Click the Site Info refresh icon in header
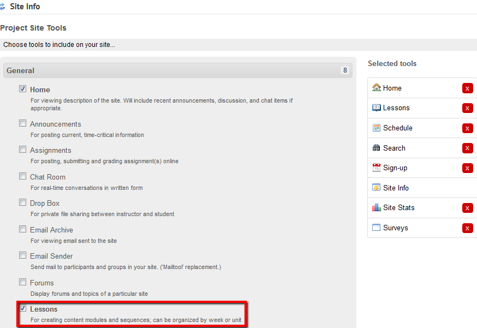The image size is (477, 328). 3,7
